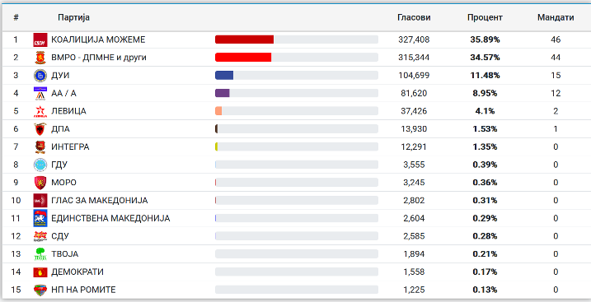Viewport: 591px width, 302px height.
Task: Click the АА / А party logo
Action: [x=40, y=93]
